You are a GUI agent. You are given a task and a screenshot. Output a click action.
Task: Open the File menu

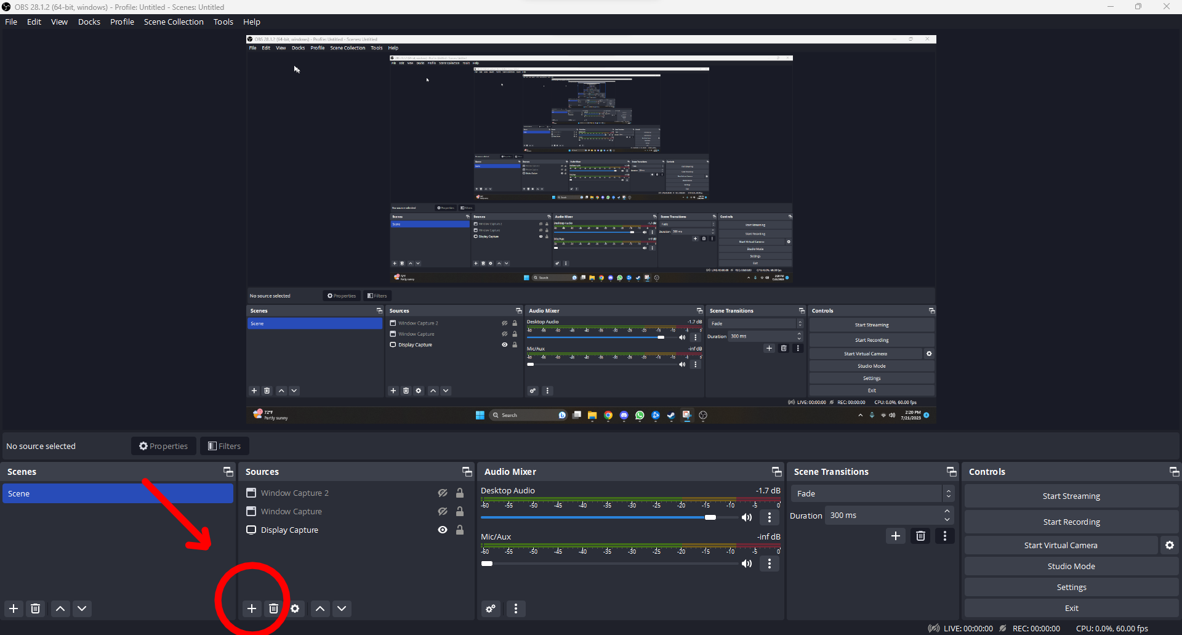(11, 22)
